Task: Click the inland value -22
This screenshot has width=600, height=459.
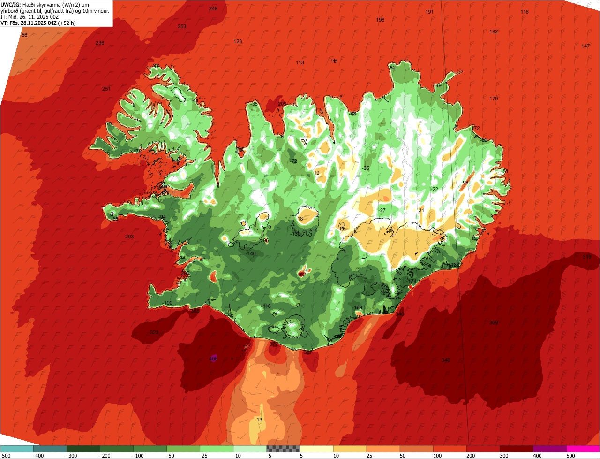Action: tap(435, 190)
